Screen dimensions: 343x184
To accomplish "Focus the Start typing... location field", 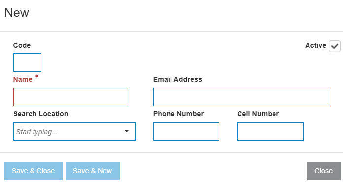I will coord(74,131).
